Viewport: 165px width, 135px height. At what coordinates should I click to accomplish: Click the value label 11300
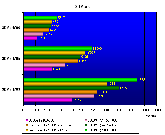[97, 48]
